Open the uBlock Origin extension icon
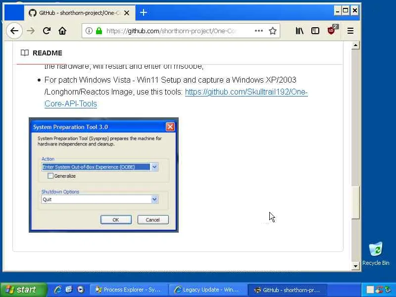Screen dimensions: 396x297 (331, 31)
